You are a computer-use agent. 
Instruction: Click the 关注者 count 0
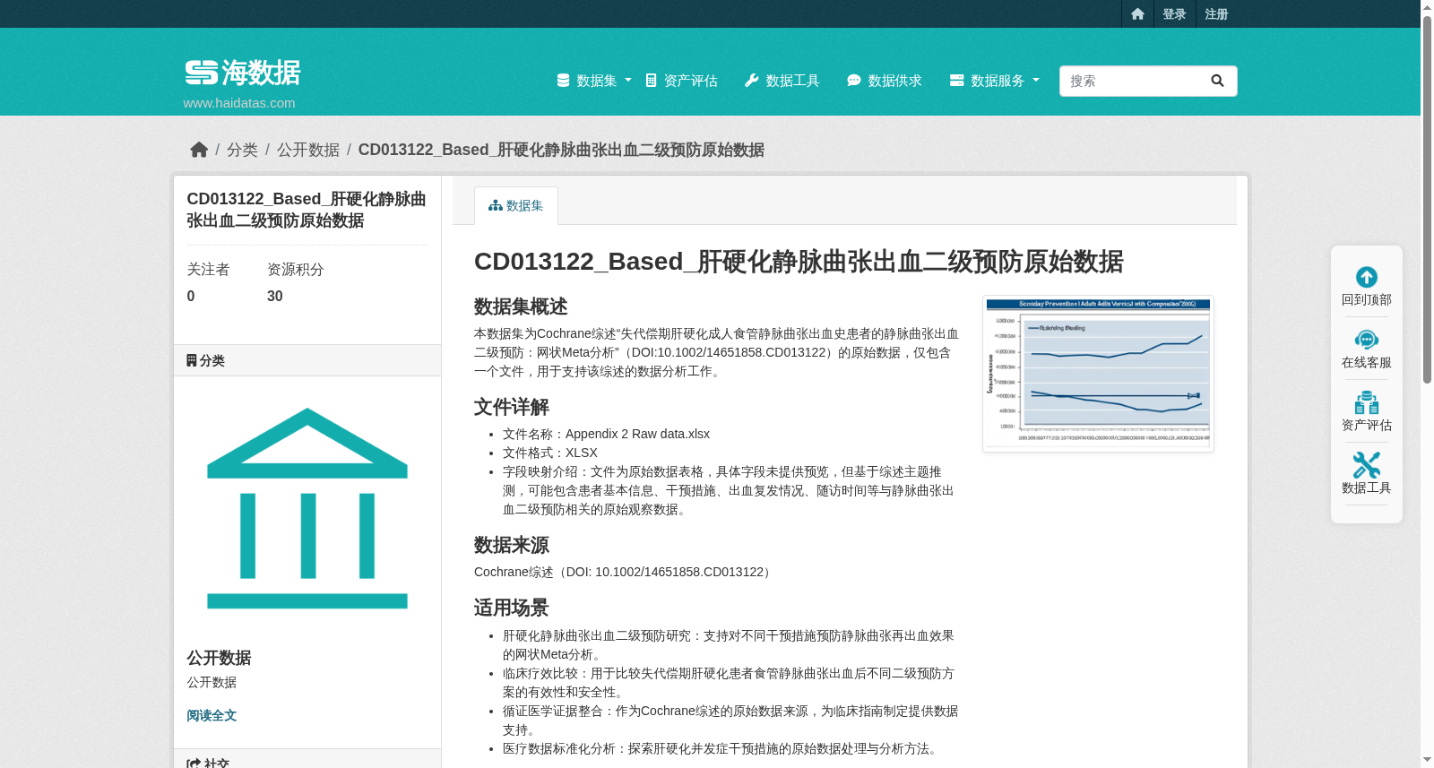coord(191,296)
